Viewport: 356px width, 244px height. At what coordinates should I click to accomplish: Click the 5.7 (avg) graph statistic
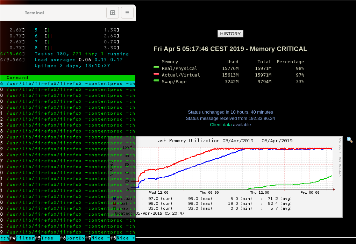tap(281, 208)
